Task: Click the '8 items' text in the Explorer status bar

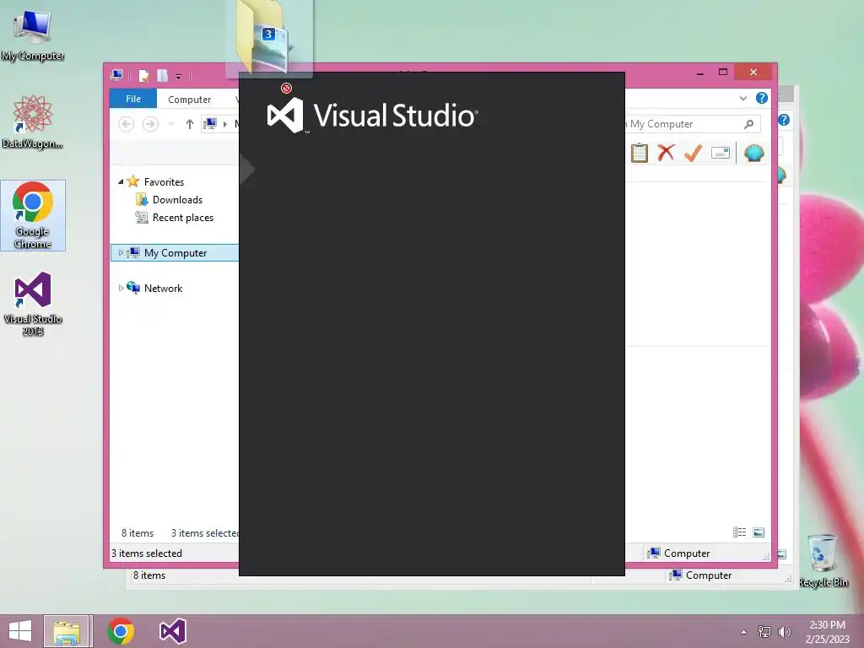Action: 138,533
